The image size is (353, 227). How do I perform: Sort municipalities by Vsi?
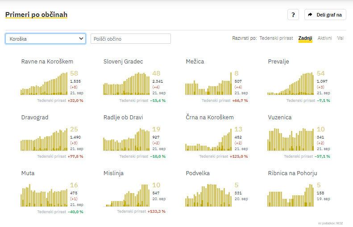341,38
